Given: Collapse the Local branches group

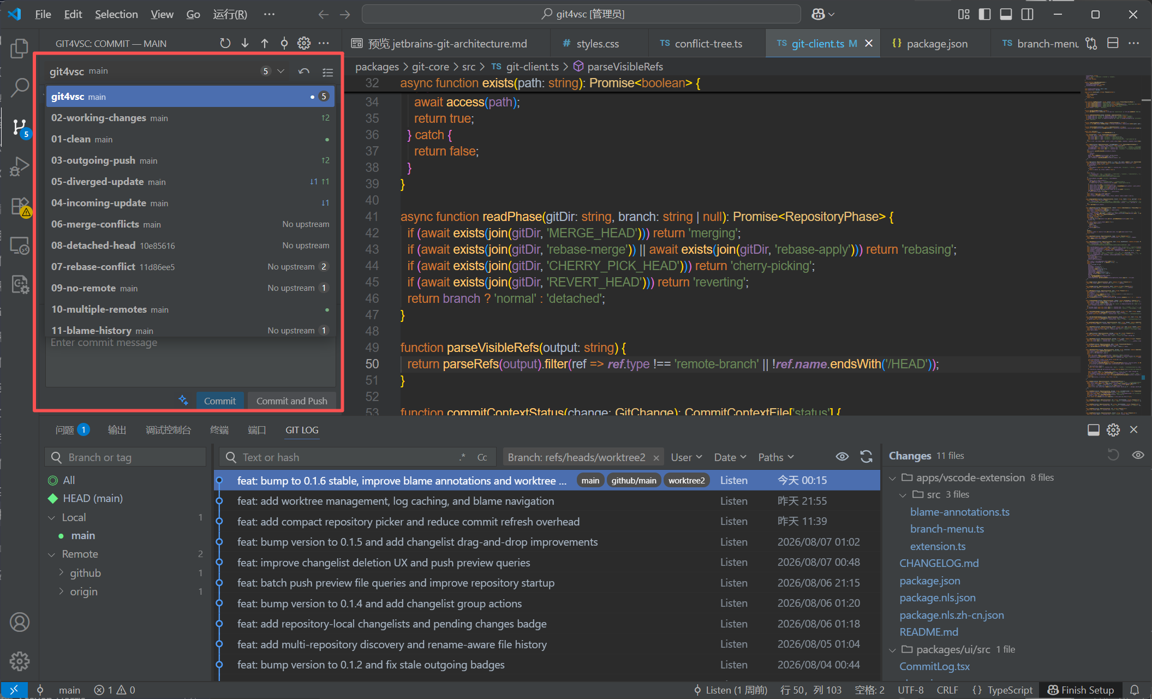Looking at the screenshot, I should [52, 517].
